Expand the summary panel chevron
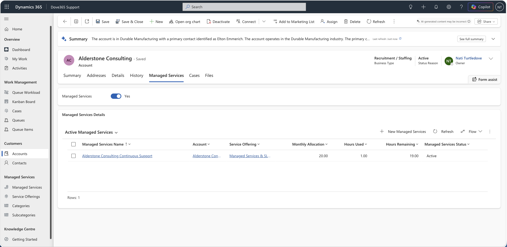Viewport: 507px width, 247px height. [x=493, y=39]
